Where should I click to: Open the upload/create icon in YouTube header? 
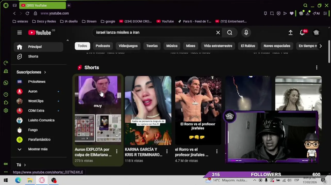point(291,33)
